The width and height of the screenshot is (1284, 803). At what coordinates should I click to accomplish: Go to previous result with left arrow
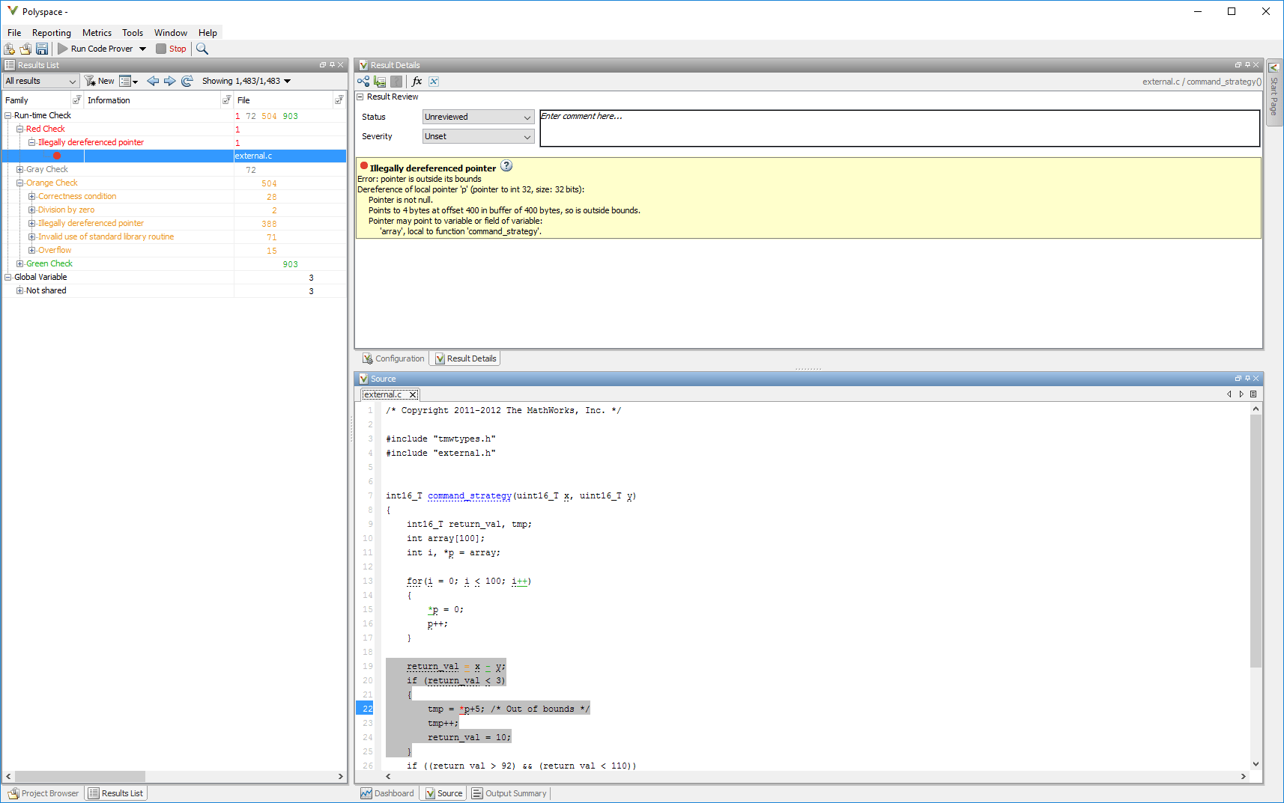click(153, 81)
